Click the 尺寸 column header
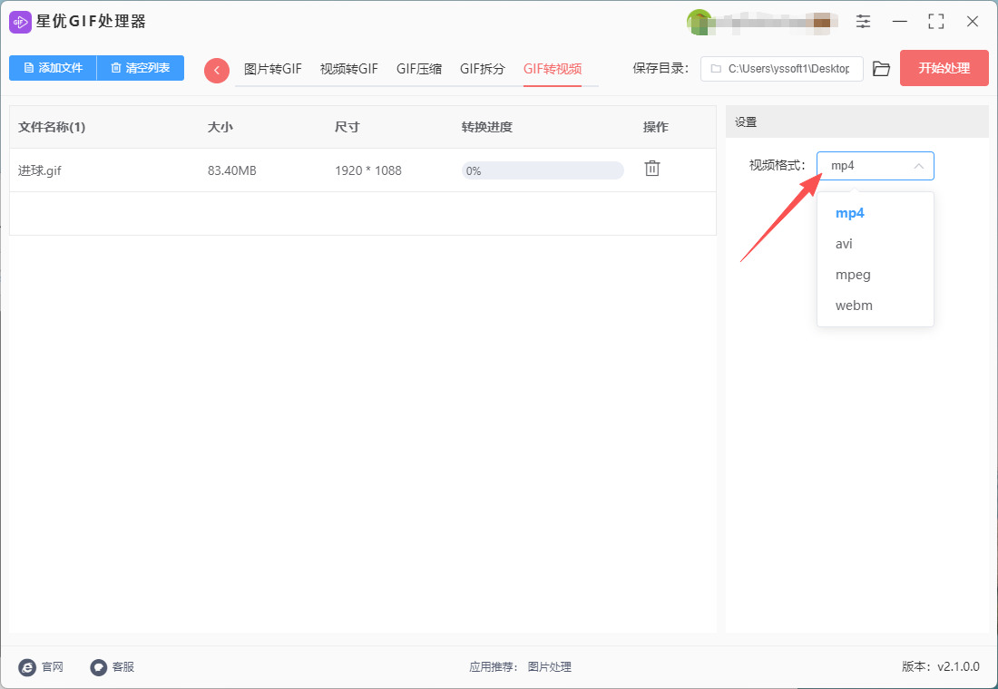The width and height of the screenshot is (998, 689). tap(347, 127)
